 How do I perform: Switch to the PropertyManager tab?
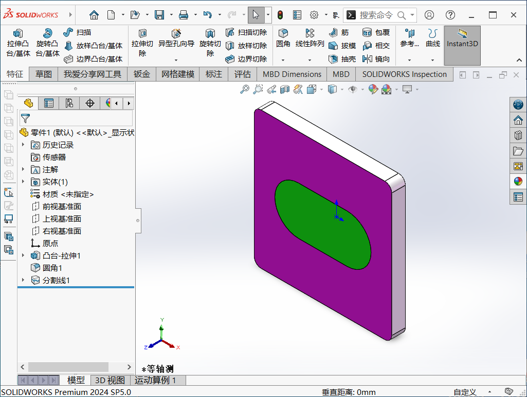pyautogui.click(x=48, y=103)
